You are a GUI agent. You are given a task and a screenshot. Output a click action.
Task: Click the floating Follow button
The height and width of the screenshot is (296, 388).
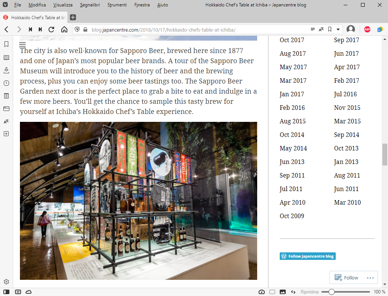point(346,278)
